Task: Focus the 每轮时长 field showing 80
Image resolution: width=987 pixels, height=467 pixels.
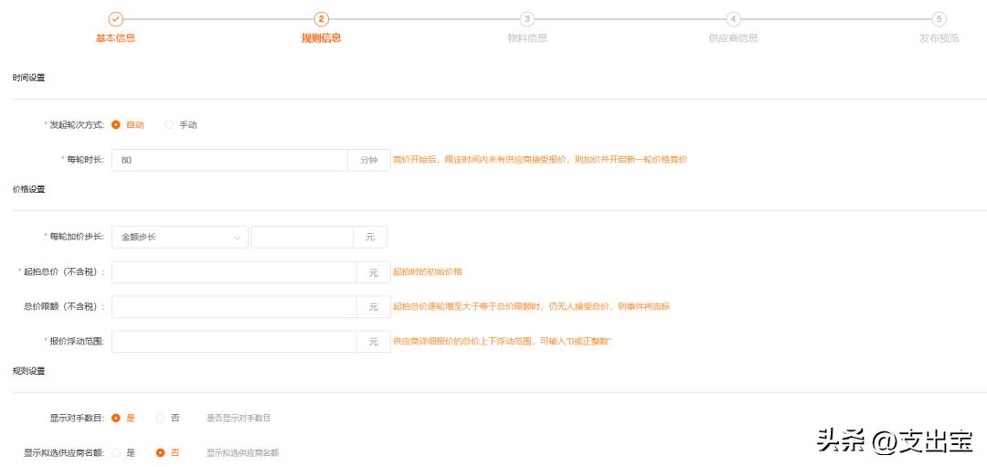Action: (x=229, y=160)
